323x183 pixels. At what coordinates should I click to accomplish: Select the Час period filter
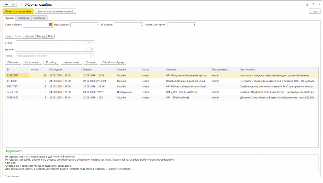(x=9, y=36)
